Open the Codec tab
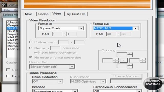 (x=43, y=14)
